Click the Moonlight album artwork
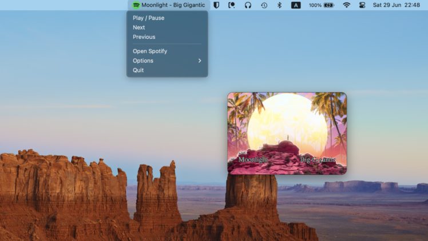The height and width of the screenshot is (241, 428). click(x=287, y=133)
